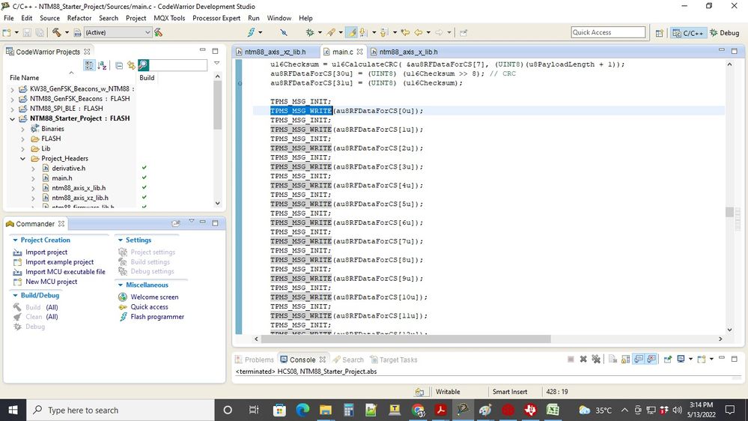This screenshot has width=748, height=421.
Task: Toggle Scroll Lock in Console toolbar
Action: pos(625,359)
